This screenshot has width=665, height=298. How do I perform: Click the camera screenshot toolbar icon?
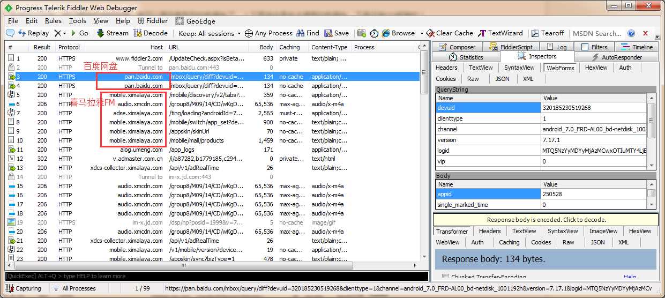point(362,33)
